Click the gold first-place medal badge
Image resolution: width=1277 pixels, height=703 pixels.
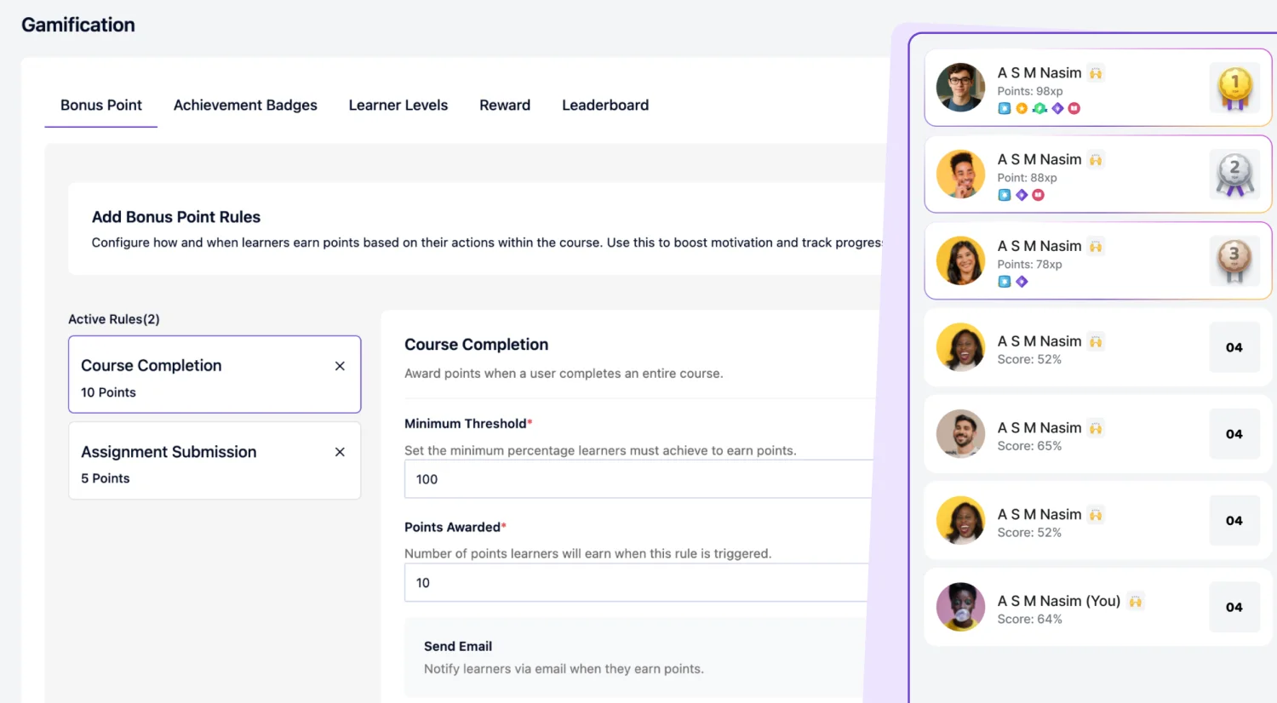click(x=1234, y=87)
